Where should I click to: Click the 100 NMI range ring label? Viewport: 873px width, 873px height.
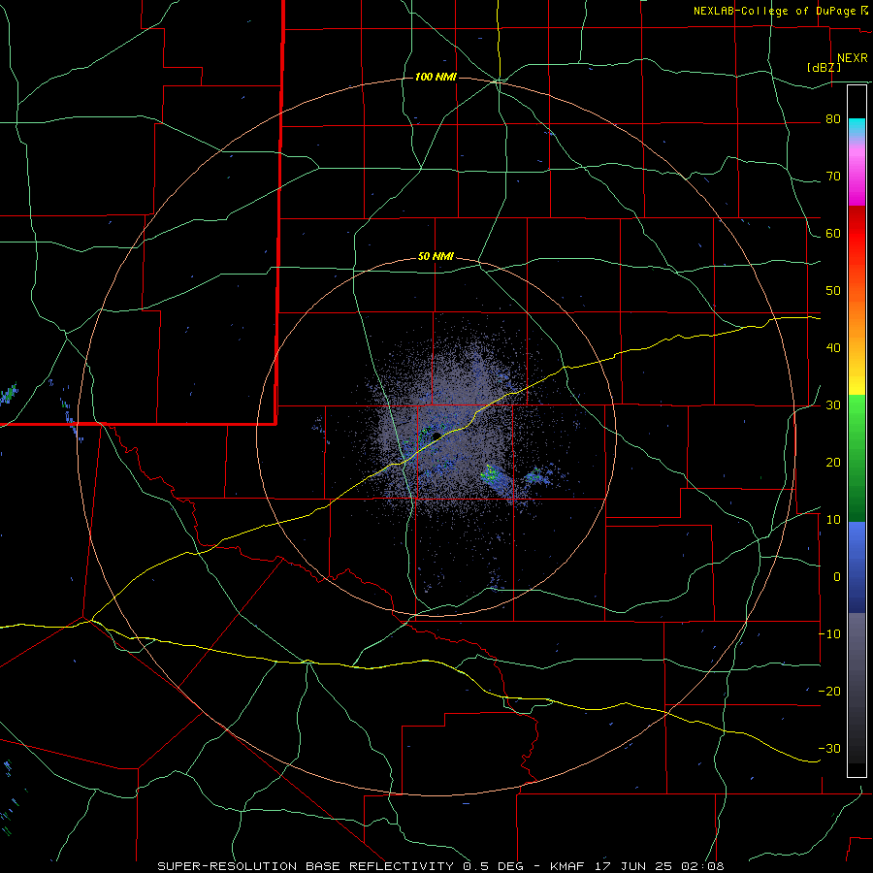click(x=436, y=77)
